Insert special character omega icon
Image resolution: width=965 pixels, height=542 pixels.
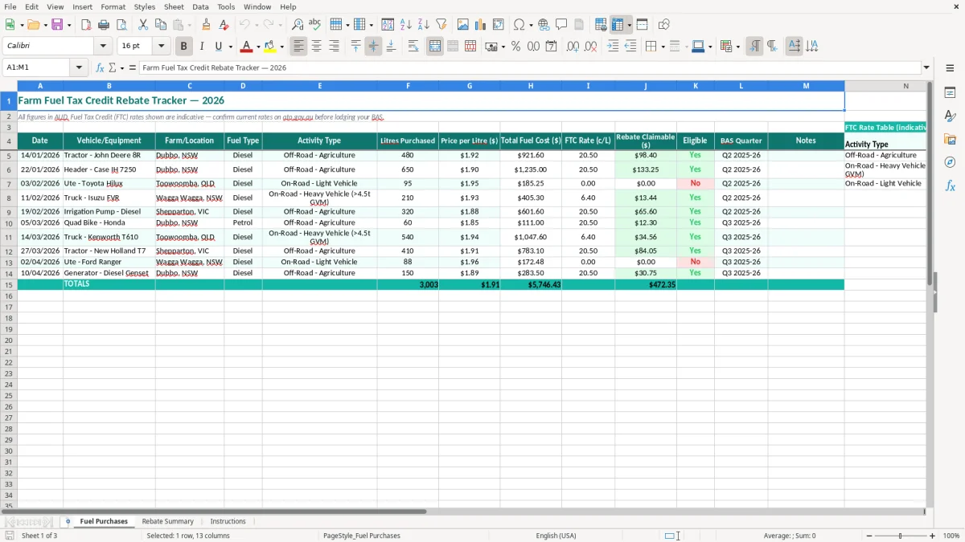(x=519, y=25)
